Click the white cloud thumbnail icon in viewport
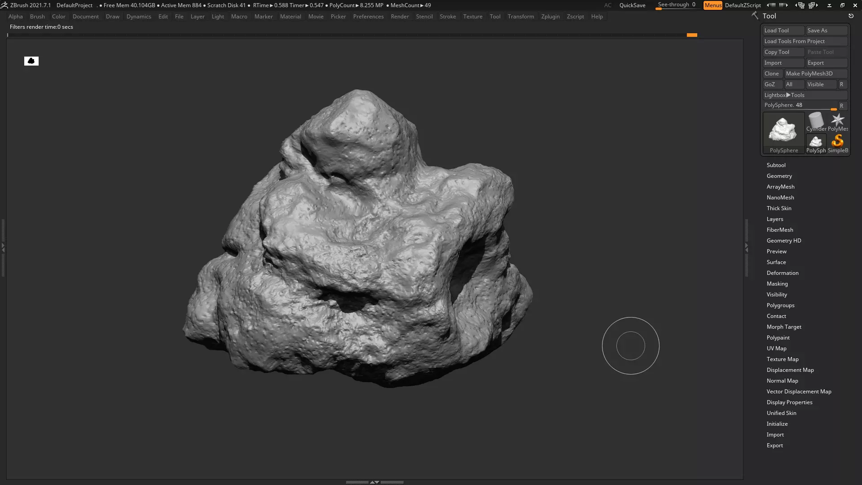The width and height of the screenshot is (862, 485). click(x=31, y=61)
